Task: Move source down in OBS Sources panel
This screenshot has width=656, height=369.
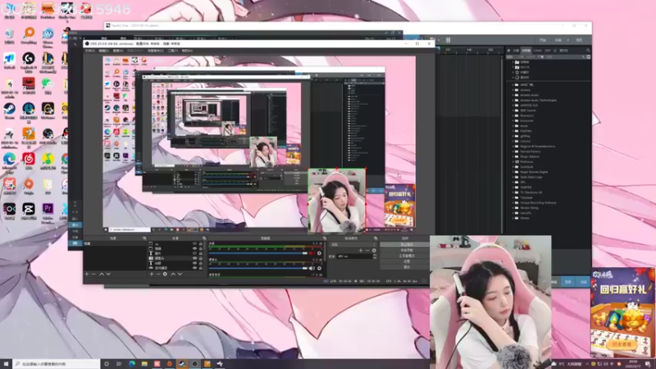Action: pos(180,274)
